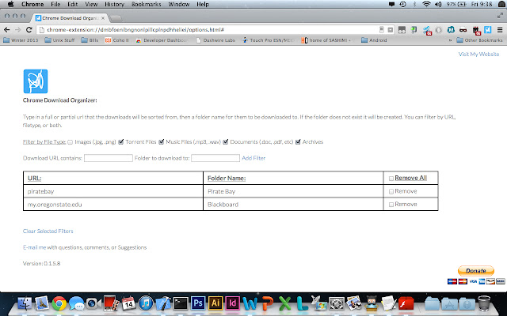Click the address bar URL
The image size is (507, 316).
pos(135,30)
